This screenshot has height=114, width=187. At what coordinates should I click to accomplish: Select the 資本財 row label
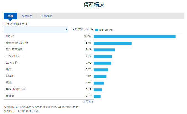pos(10,76)
